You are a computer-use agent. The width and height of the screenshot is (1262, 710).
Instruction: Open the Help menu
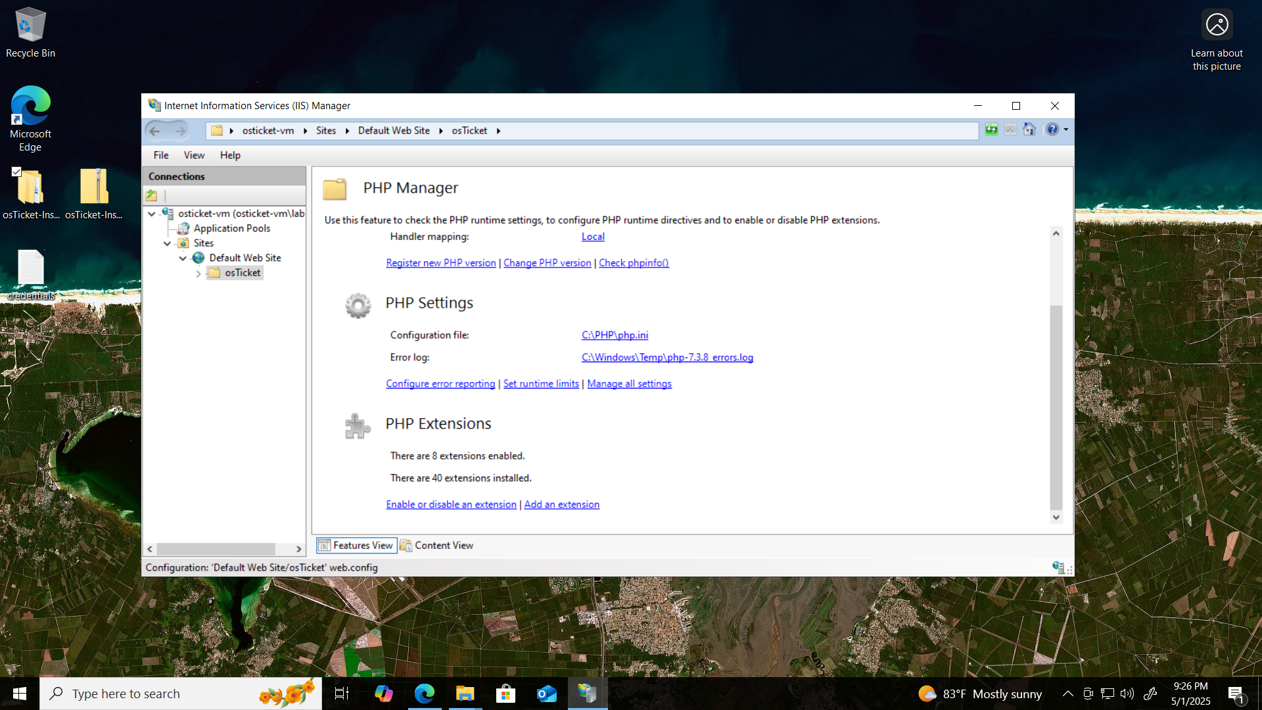click(x=230, y=155)
